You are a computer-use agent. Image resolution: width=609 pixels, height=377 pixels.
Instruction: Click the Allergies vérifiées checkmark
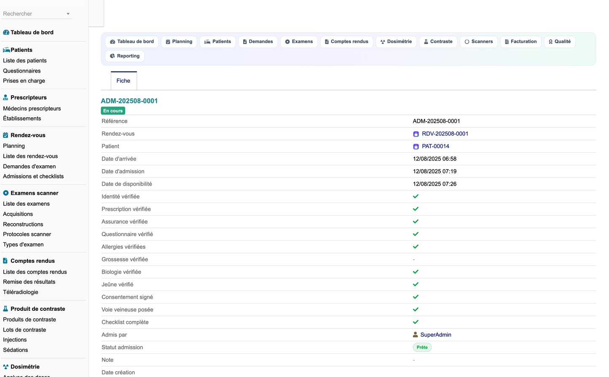[x=416, y=247]
